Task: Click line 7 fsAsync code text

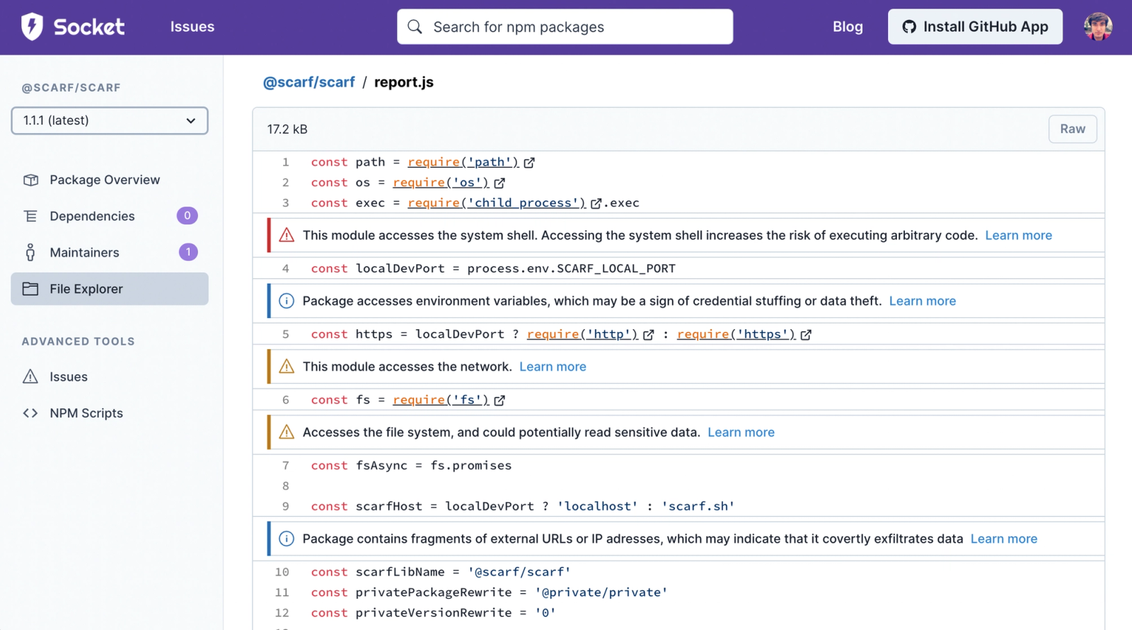Action: point(411,466)
